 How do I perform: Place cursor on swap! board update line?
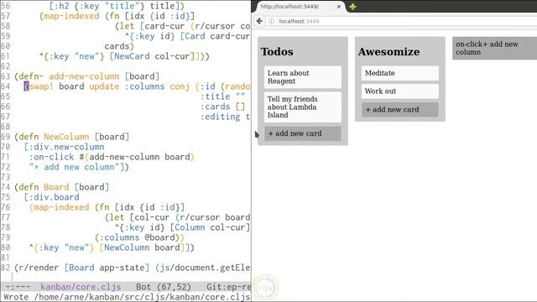[137, 86]
